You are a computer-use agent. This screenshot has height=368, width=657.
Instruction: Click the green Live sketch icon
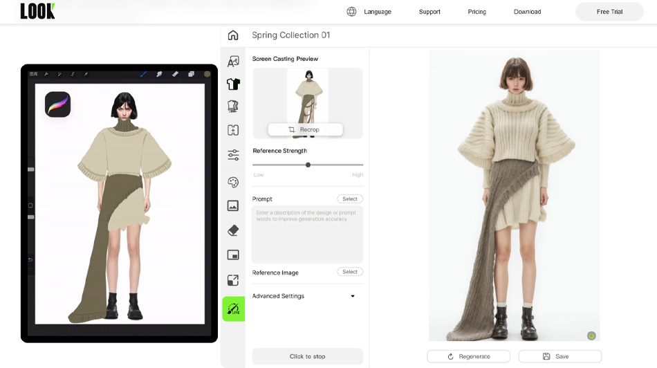coord(234,309)
